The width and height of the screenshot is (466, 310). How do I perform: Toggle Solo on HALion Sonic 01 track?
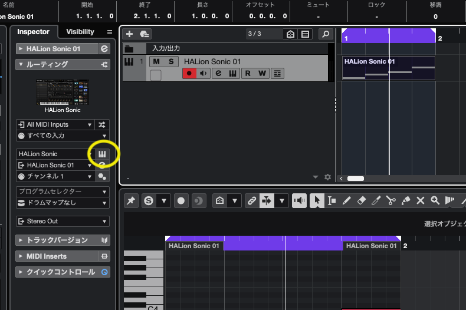pyautogui.click(x=171, y=61)
